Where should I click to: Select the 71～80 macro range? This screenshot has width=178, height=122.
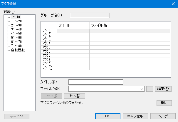click(16, 46)
